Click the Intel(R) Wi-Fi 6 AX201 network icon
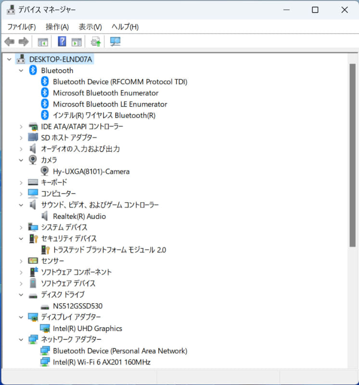This screenshot has height=385, width=359. click(x=45, y=362)
